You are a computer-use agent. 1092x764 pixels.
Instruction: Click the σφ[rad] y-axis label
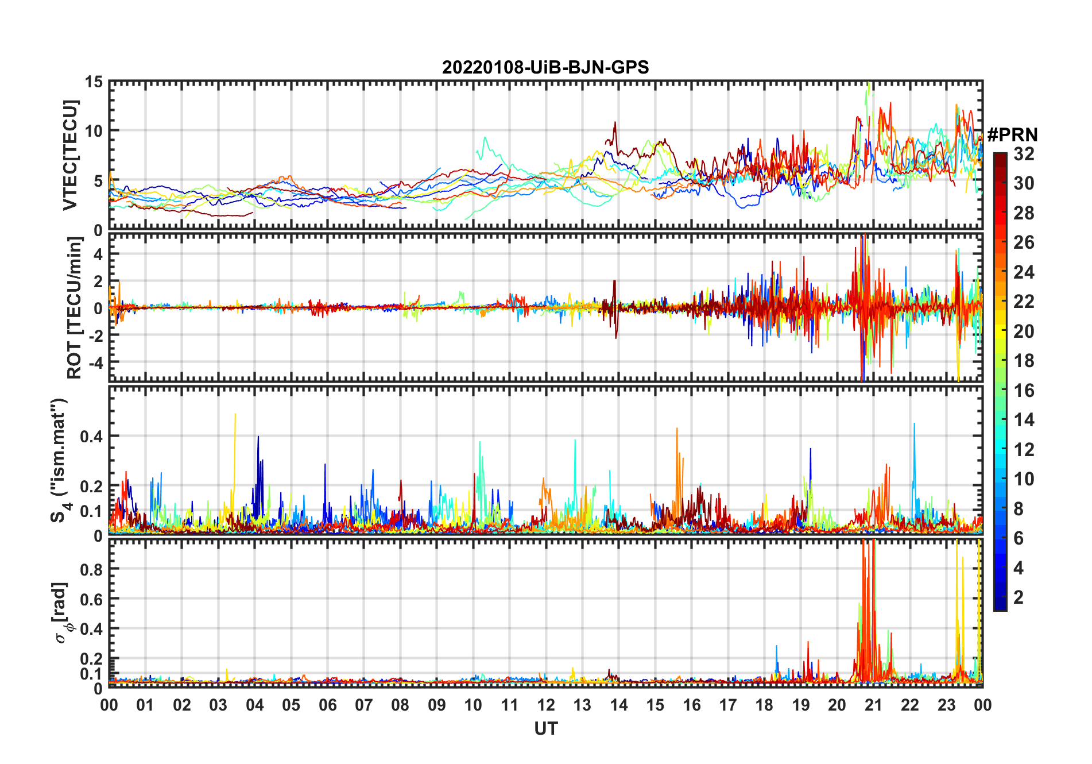coord(61,613)
